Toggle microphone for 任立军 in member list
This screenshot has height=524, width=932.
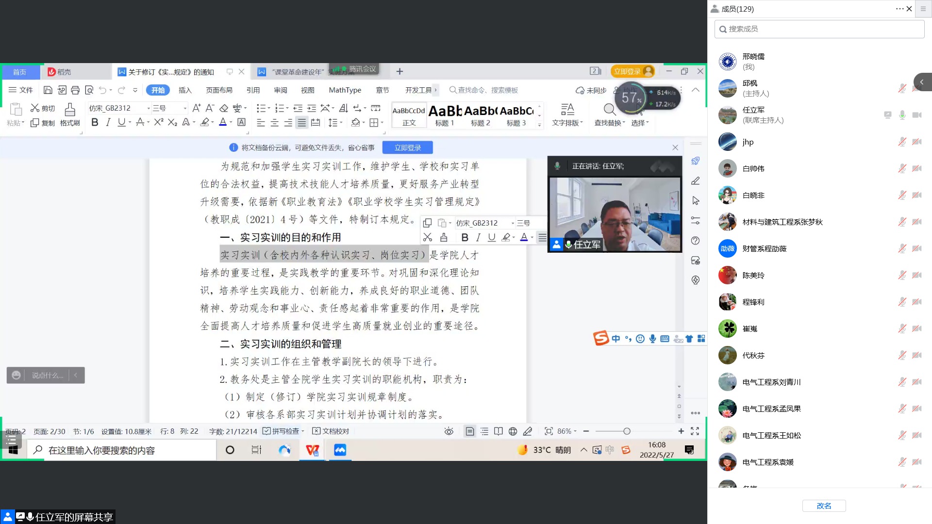pos(902,115)
